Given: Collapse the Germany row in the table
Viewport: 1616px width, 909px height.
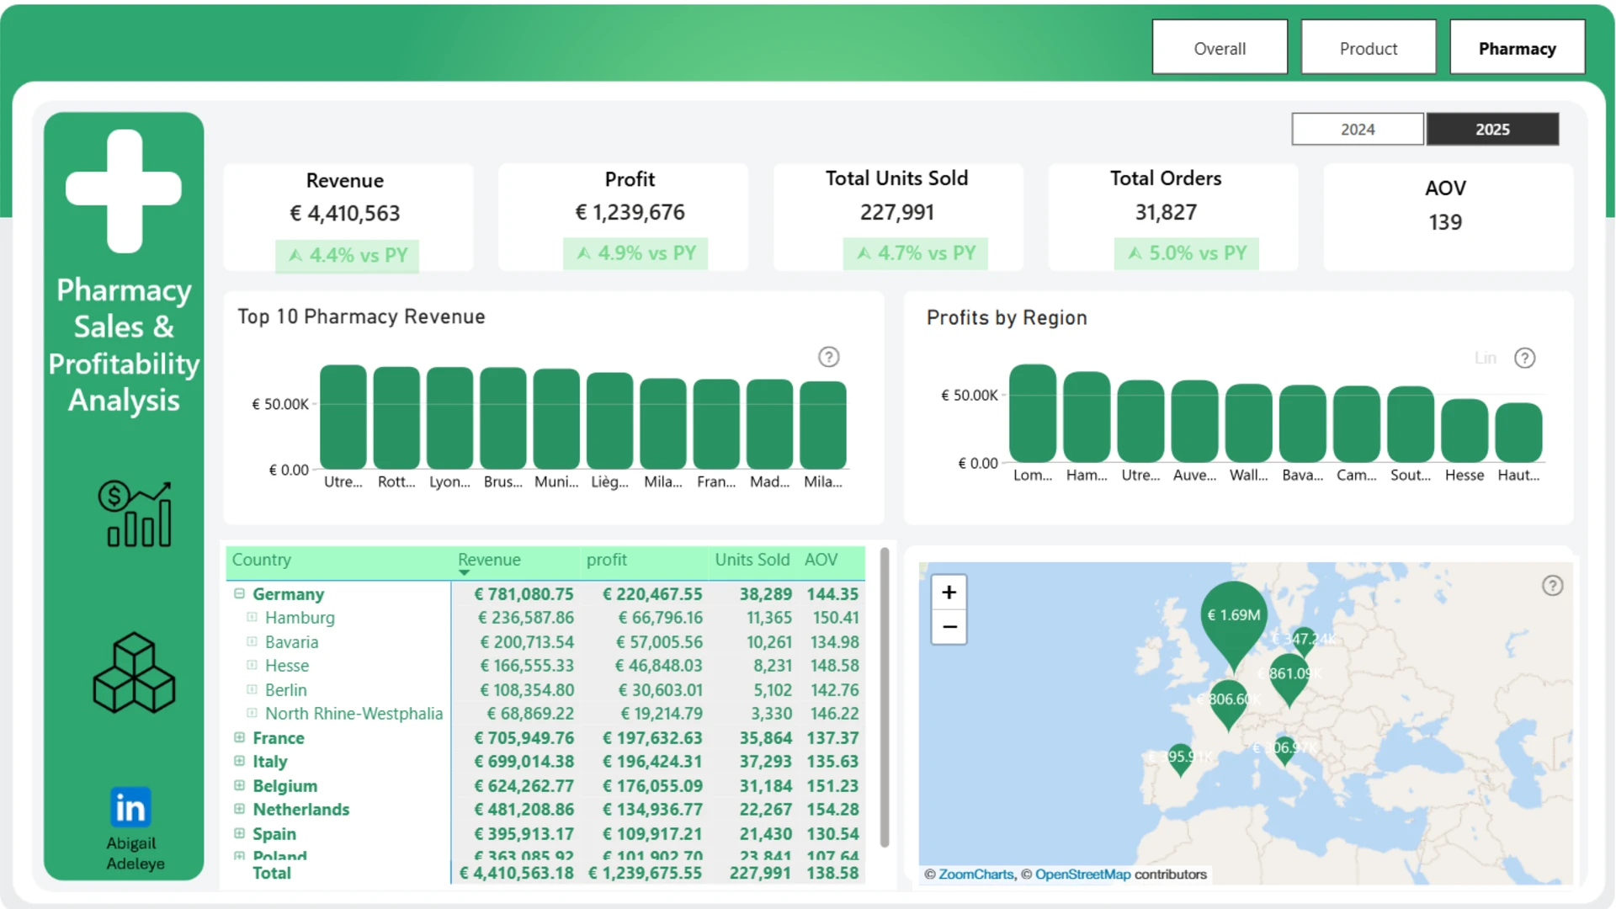Looking at the screenshot, I should pyautogui.click(x=239, y=593).
